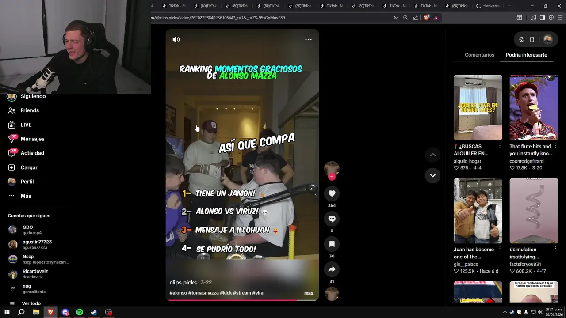
Task: Open Spotify from the taskbar
Action: click(80, 312)
